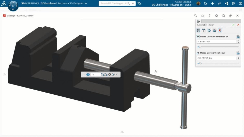The image size is (244, 137).
Task: Click the xDesign app icon in widget title
Action: coord(4,16)
